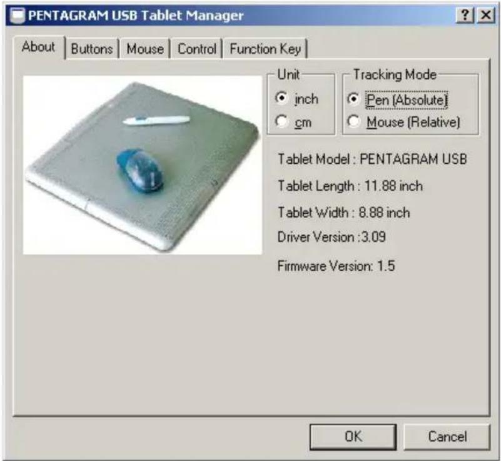This screenshot has height=461, width=501.
Task: Go to the Control tab
Action: (197, 49)
